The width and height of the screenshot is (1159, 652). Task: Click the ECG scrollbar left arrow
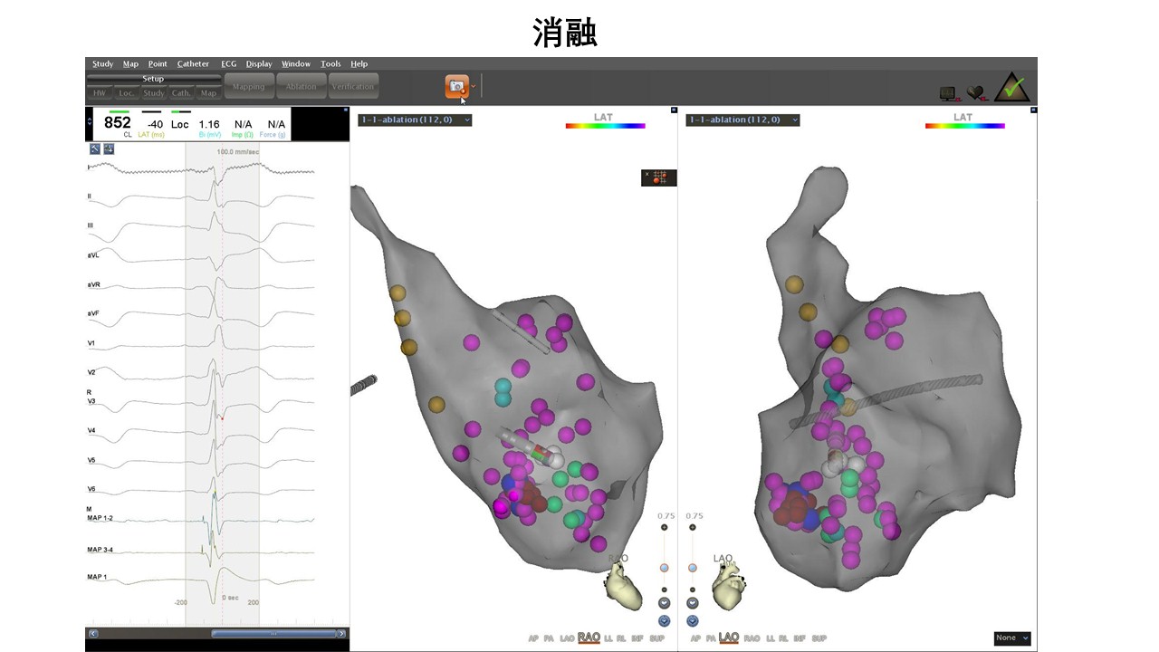[91, 634]
